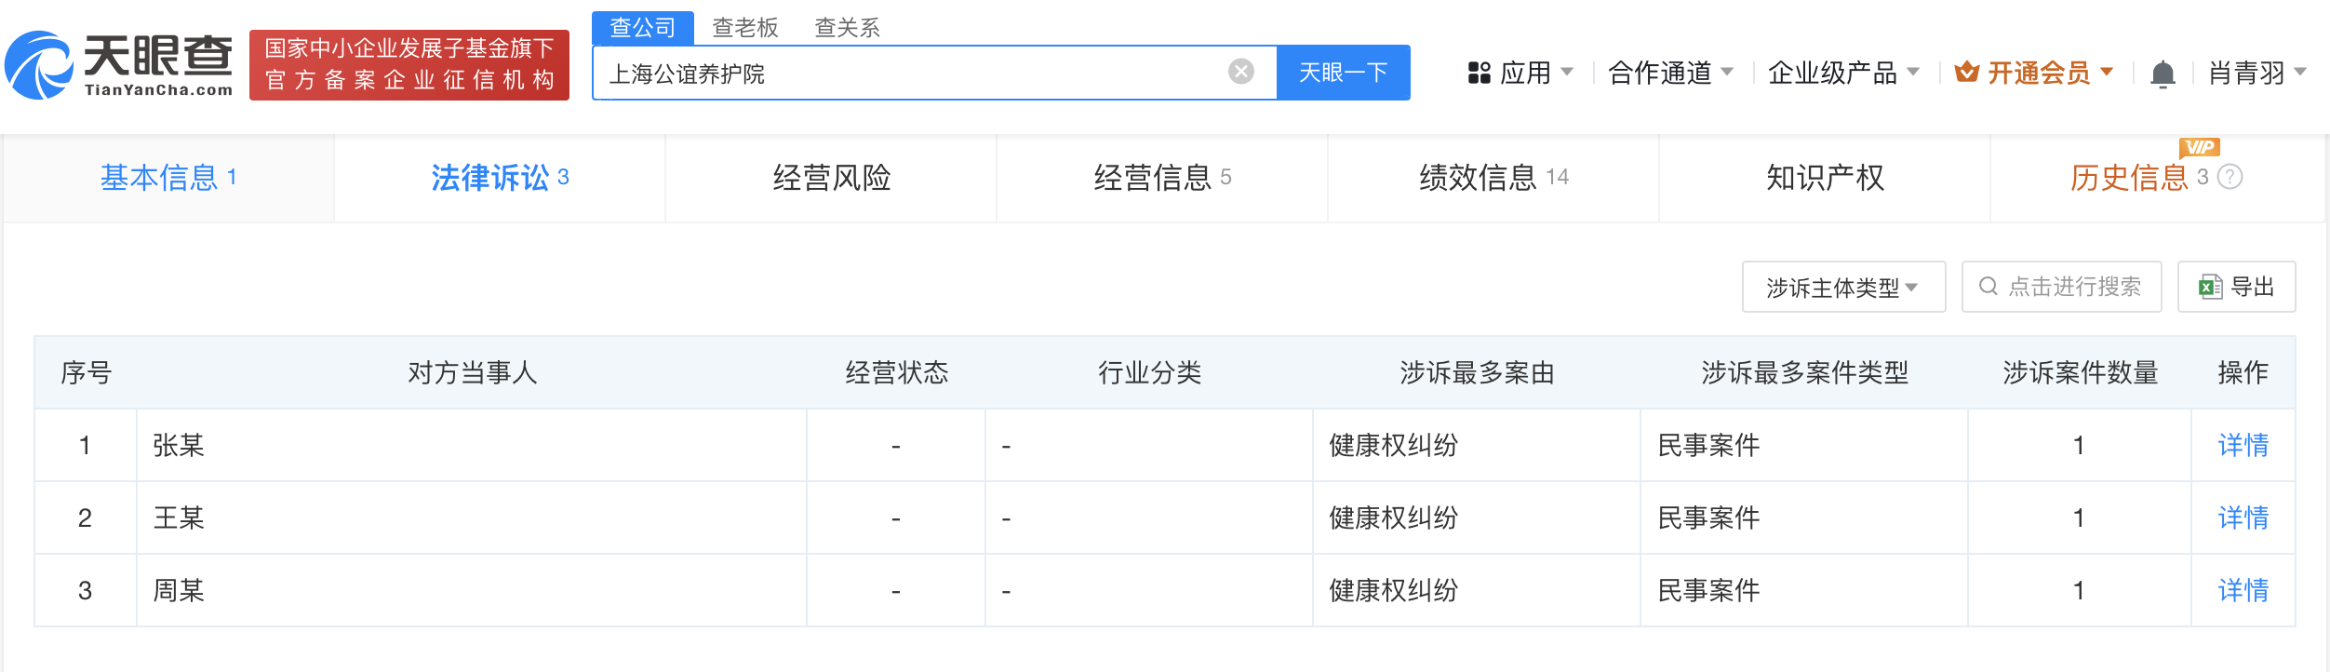Open the notification bell
The width and height of the screenshot is (2330, 672).
2163,74
